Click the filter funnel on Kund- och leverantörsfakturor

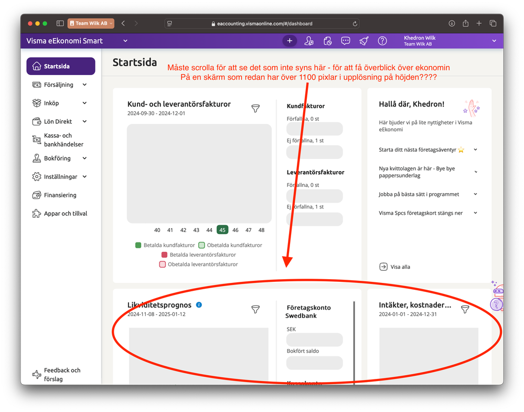pos(255,108)
